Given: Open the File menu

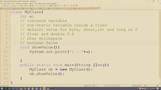Looking at the screenshot, I should click(x=2, y=3).
